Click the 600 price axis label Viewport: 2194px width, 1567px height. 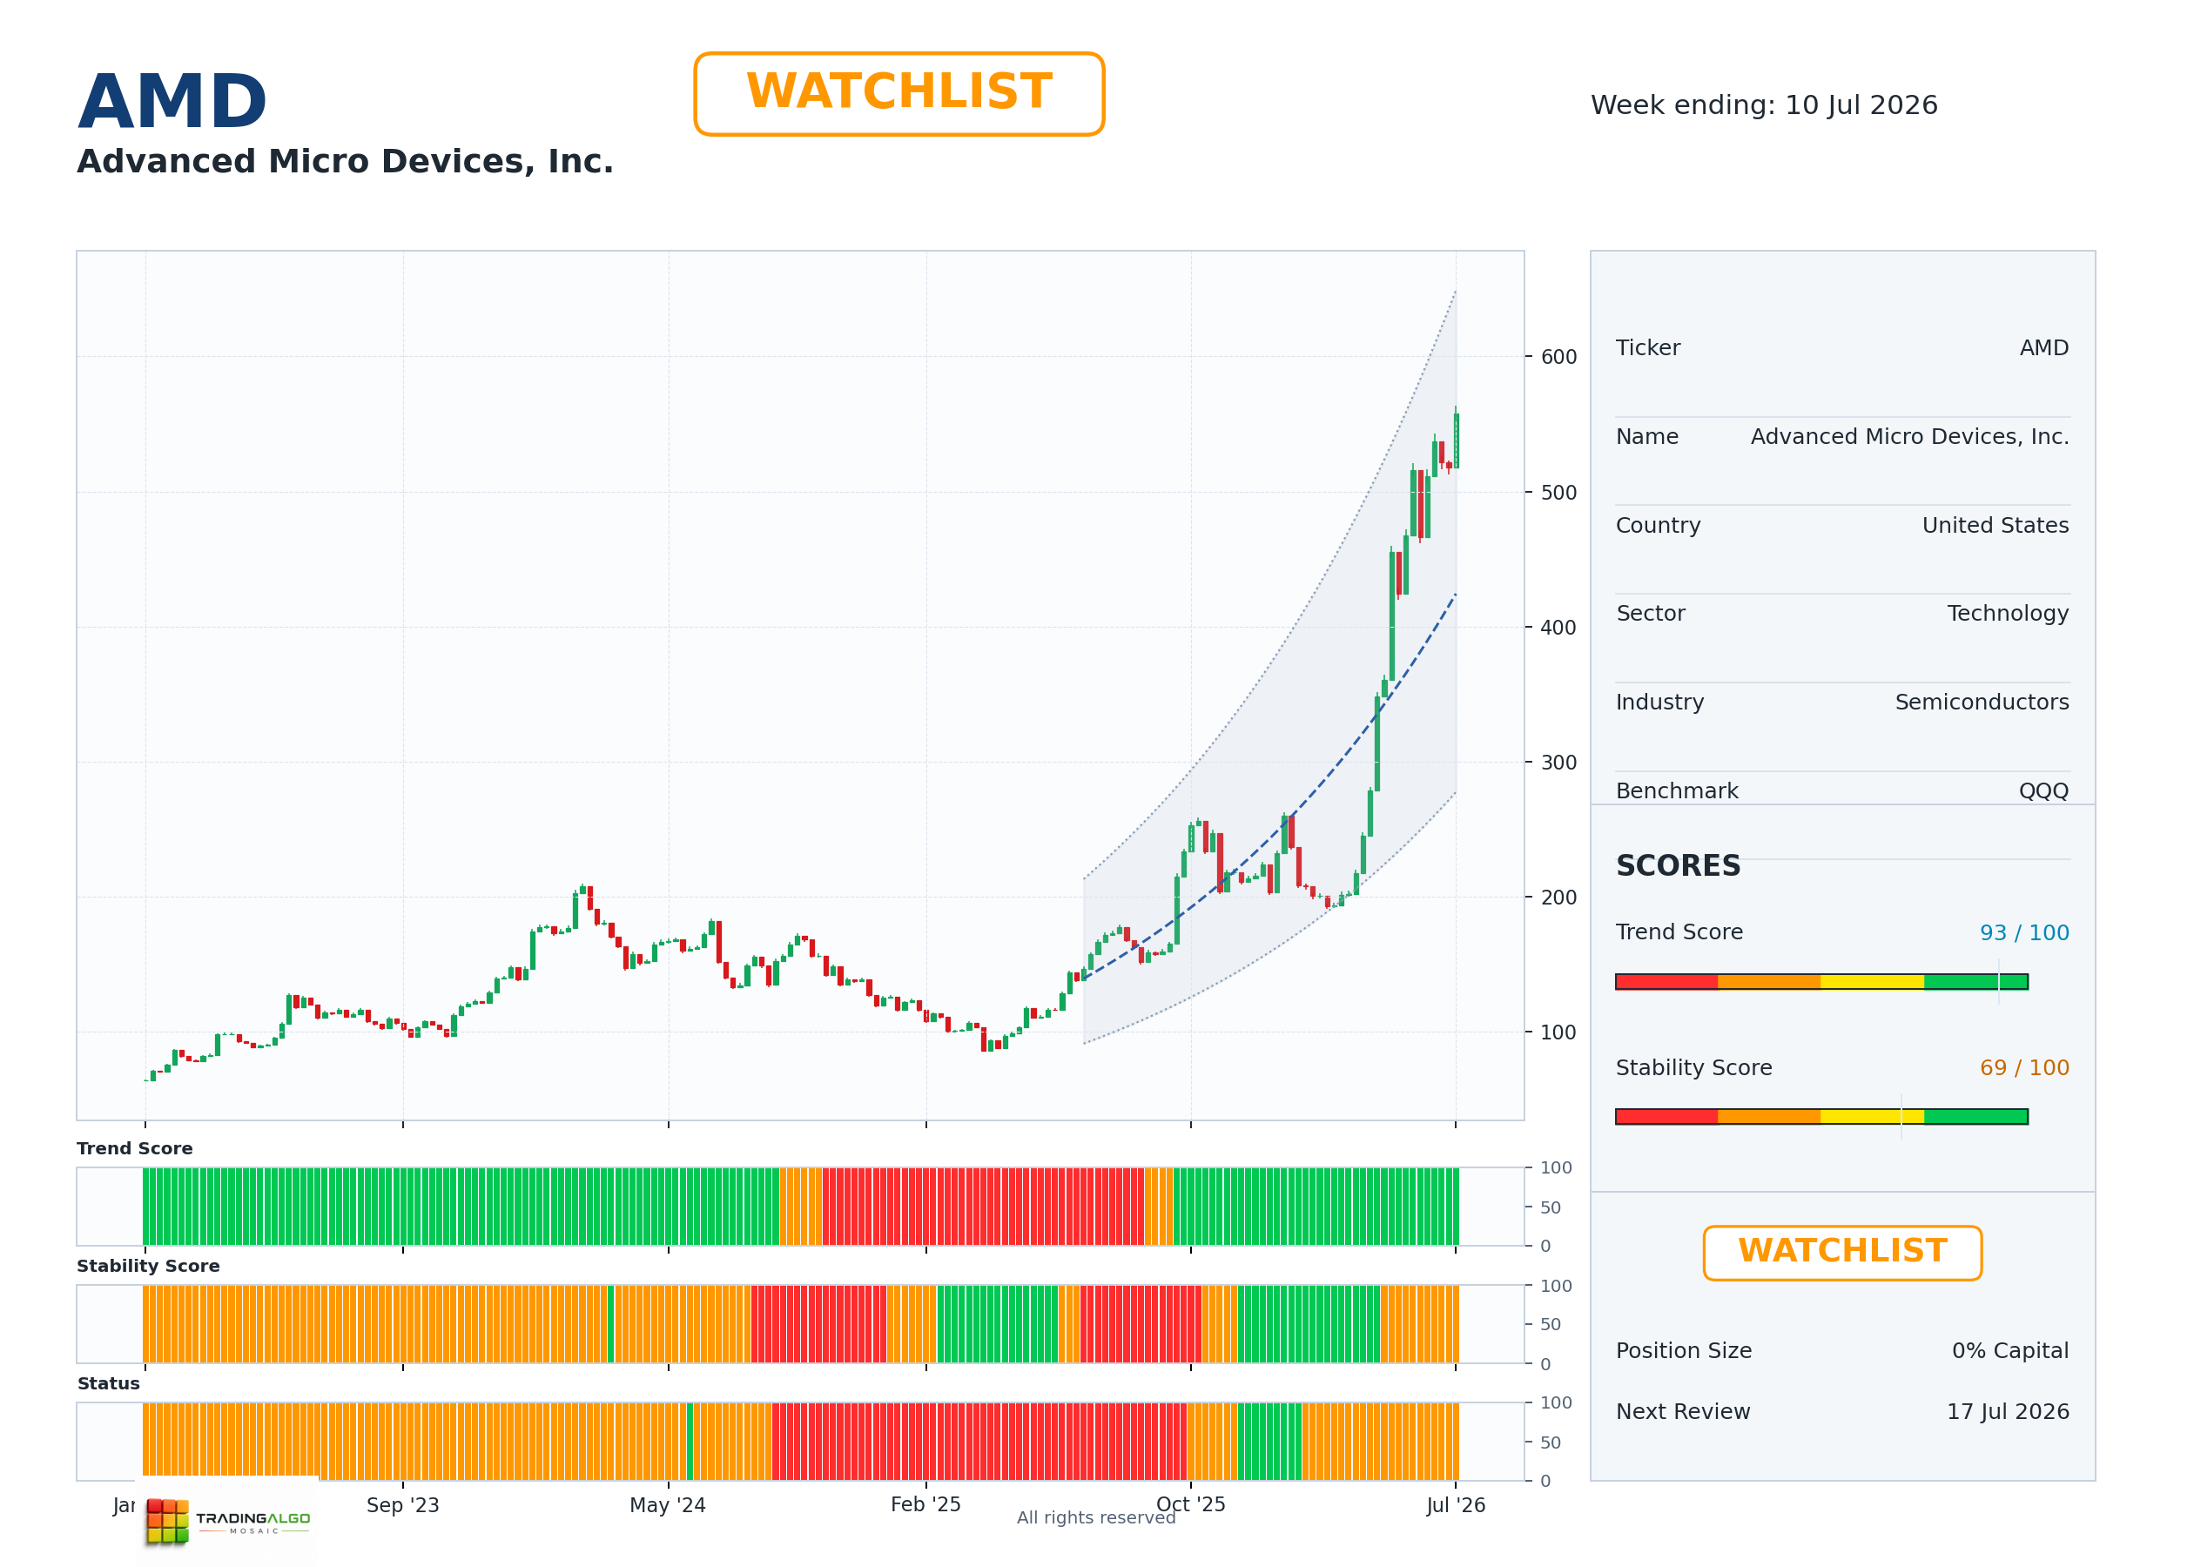tap(1558, 357)
